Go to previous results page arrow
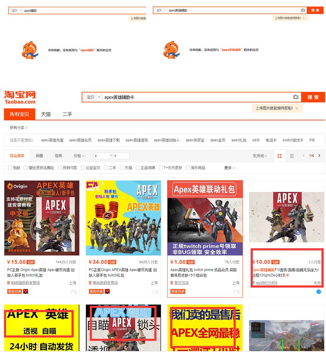This screenshot has width=326, height=352. [304, 155]
